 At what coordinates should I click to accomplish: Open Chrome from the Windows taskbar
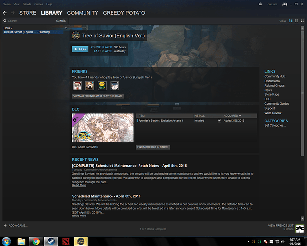coord(35,241)
